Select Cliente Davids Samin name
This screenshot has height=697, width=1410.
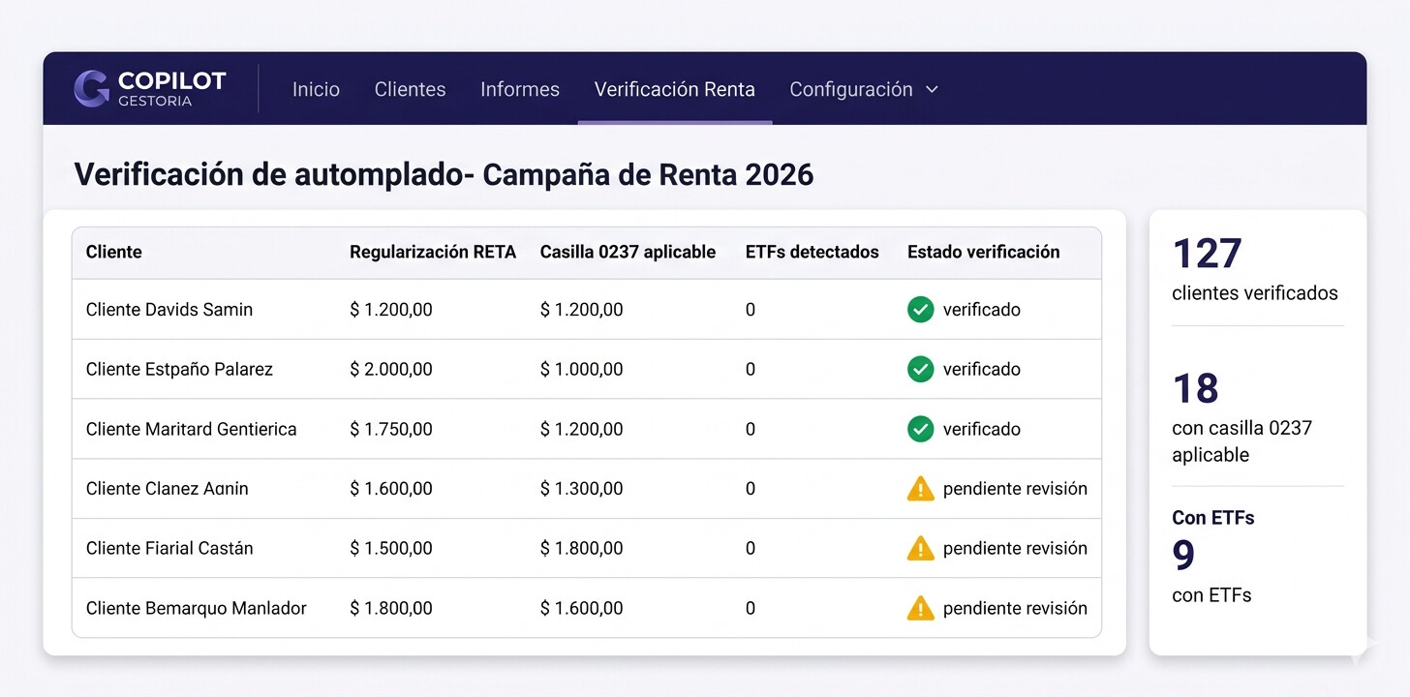[169, 310]
